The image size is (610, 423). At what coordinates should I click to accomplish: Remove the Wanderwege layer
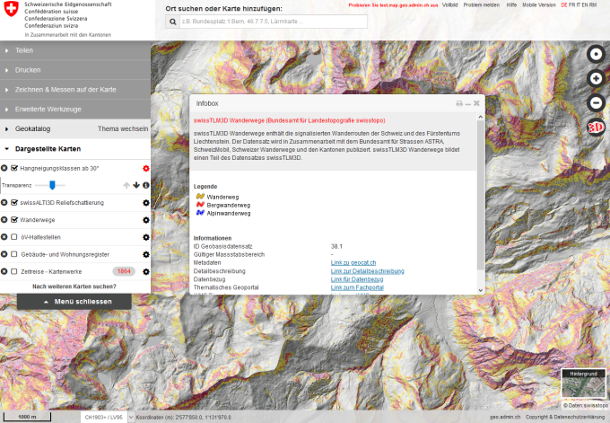[4, 219]
